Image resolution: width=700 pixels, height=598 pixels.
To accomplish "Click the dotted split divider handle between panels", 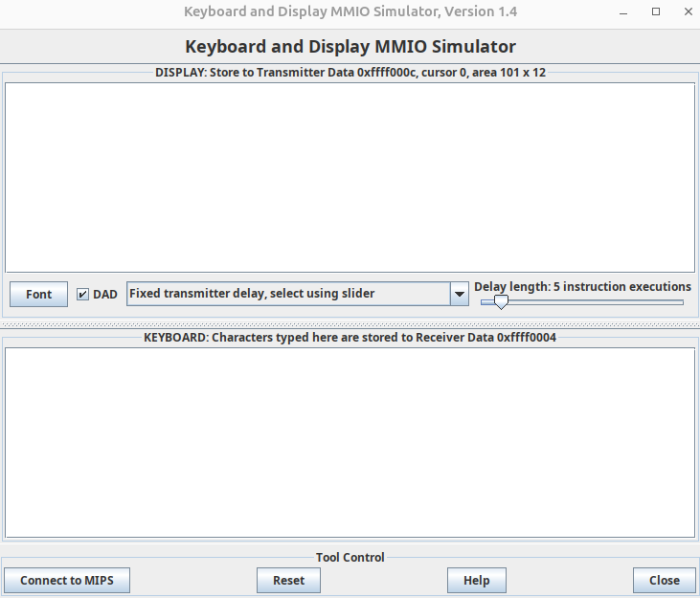I will (x=350, y=325).
